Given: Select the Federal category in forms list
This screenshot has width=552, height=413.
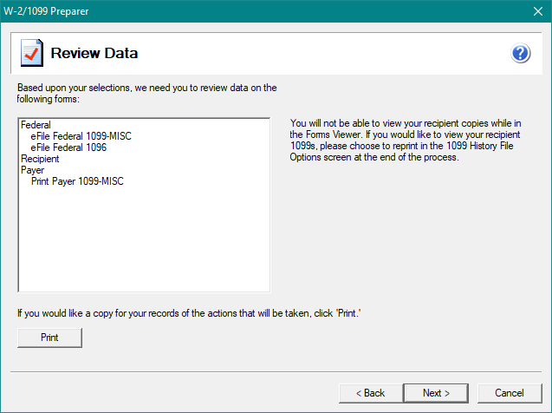Looking at the screenshot, I should pyautogui.click(x=36, y=125).
